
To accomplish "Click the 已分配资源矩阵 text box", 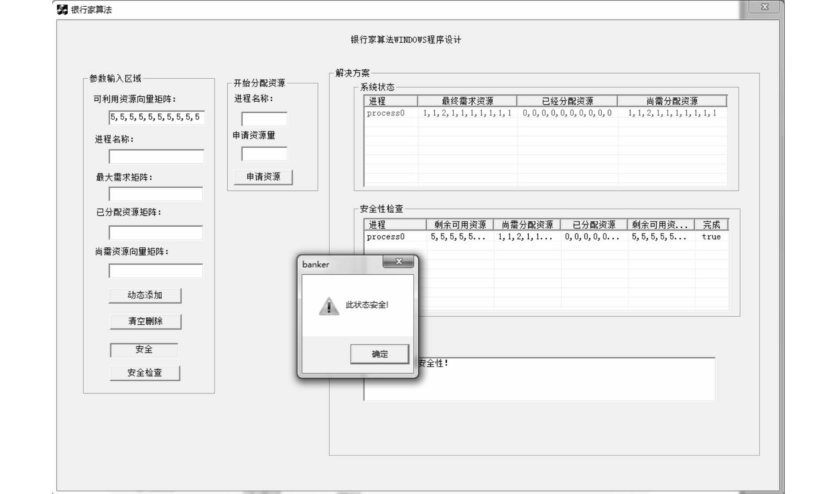I will point(156,233).
